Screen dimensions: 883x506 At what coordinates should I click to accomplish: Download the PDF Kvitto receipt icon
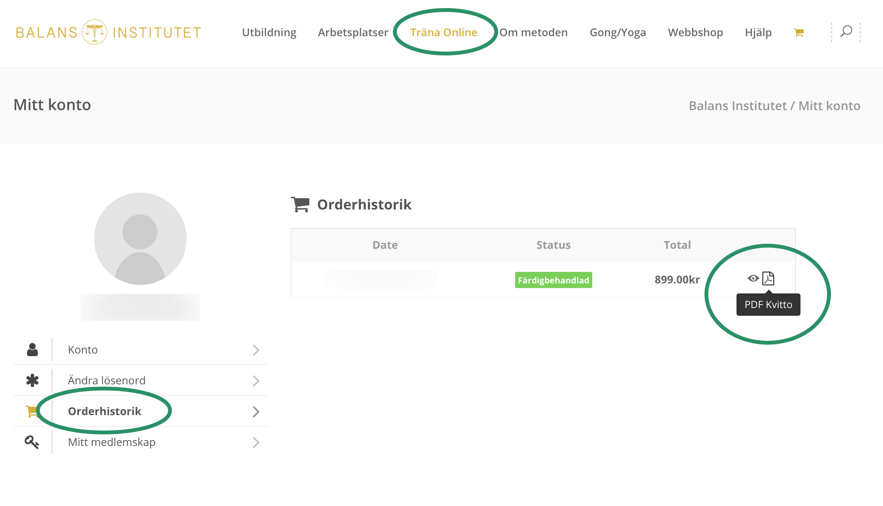(x=768, y=278)
